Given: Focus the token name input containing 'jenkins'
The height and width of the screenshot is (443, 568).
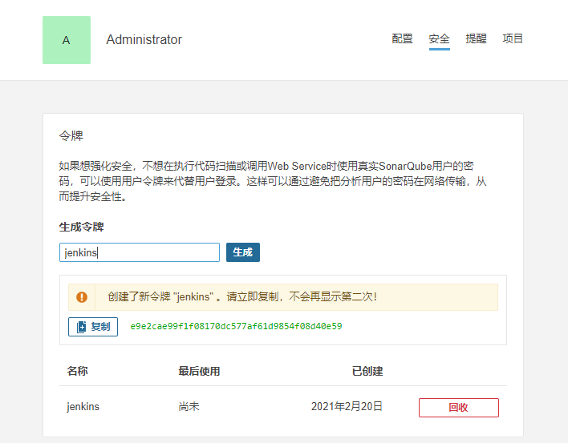Looking at the screenshot, I should 140,252.
